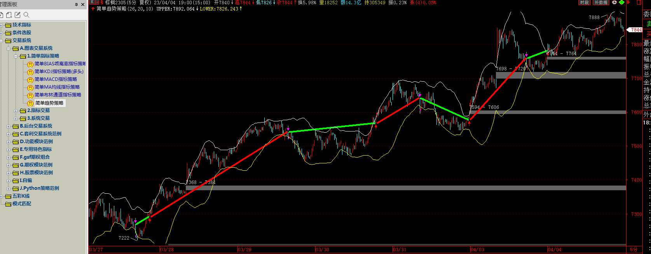Click the red arrow before 简单趋势策略 indicator label
Image resolution: width=651 pixels, height=254 pixels.
93,9
